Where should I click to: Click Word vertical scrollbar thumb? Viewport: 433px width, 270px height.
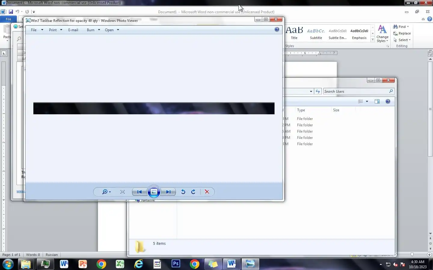pos(430,109)
